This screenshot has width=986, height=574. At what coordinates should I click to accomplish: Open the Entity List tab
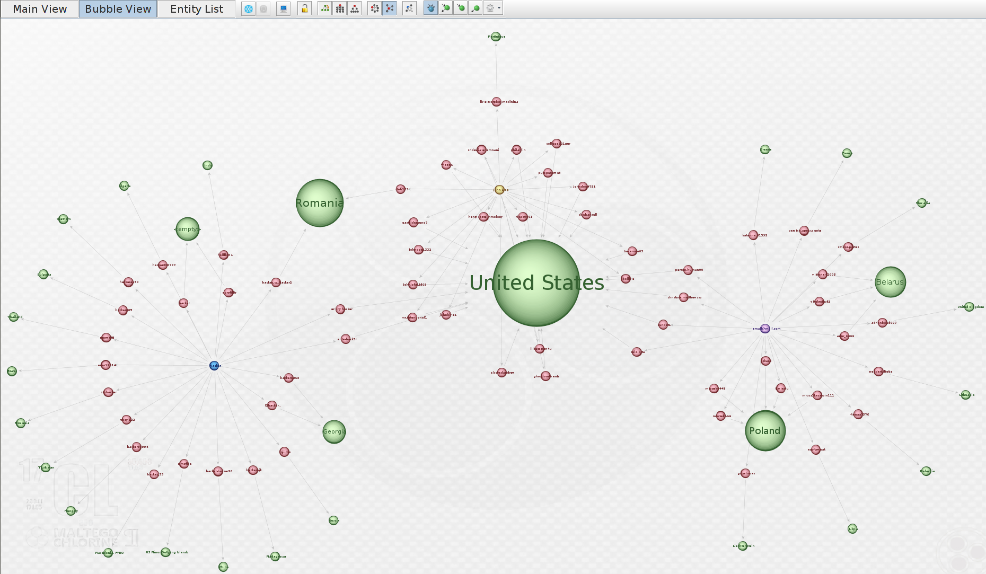click(196, 8)
